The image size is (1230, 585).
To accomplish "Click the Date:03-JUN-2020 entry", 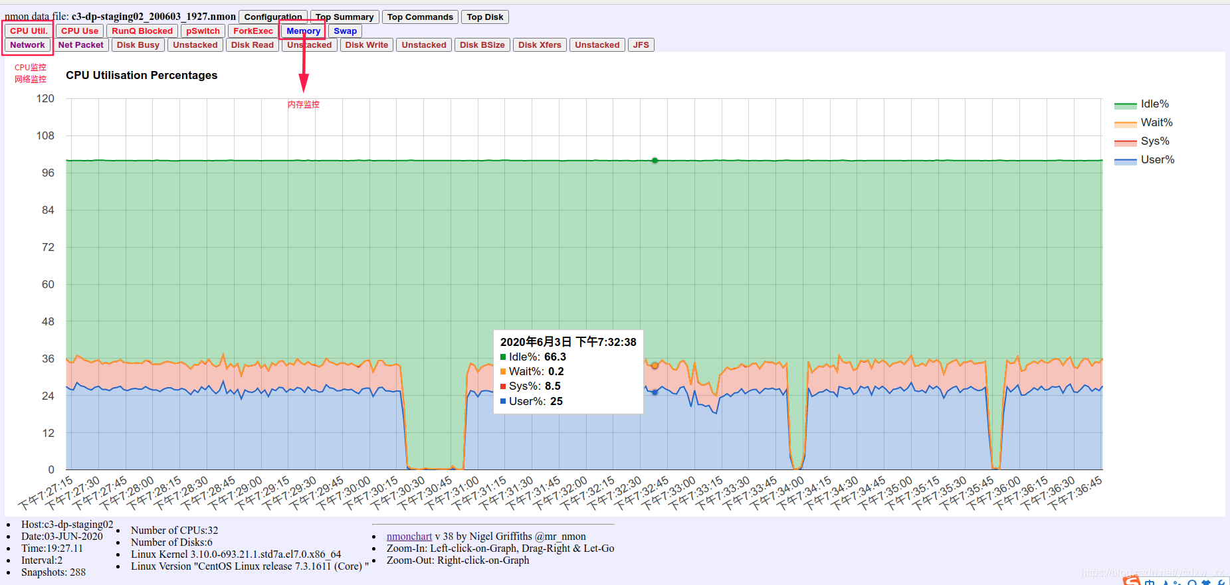I will (62, 537).
